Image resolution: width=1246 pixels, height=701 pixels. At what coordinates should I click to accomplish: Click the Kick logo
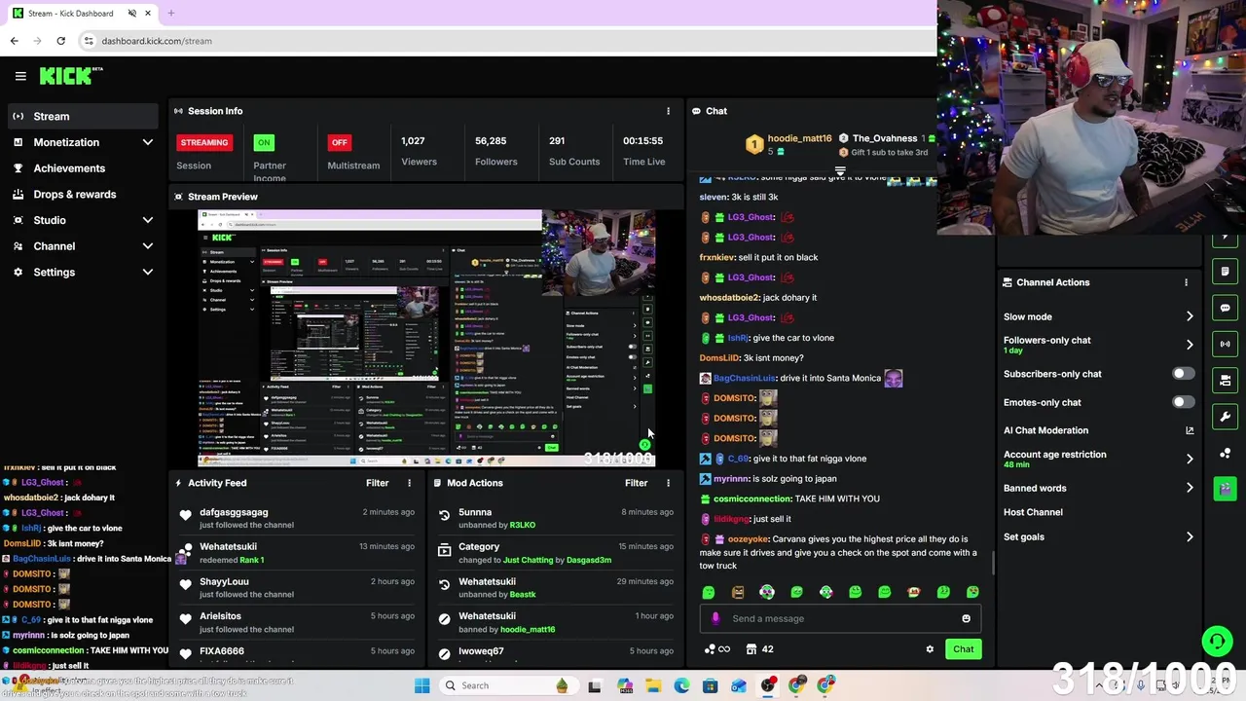pos(70,76)
